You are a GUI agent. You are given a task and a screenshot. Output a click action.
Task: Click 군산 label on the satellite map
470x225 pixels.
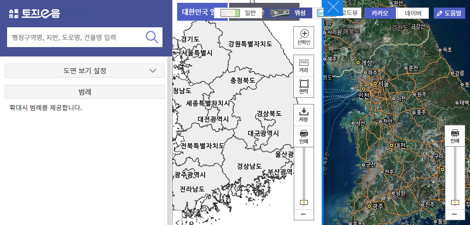(371, 165)
